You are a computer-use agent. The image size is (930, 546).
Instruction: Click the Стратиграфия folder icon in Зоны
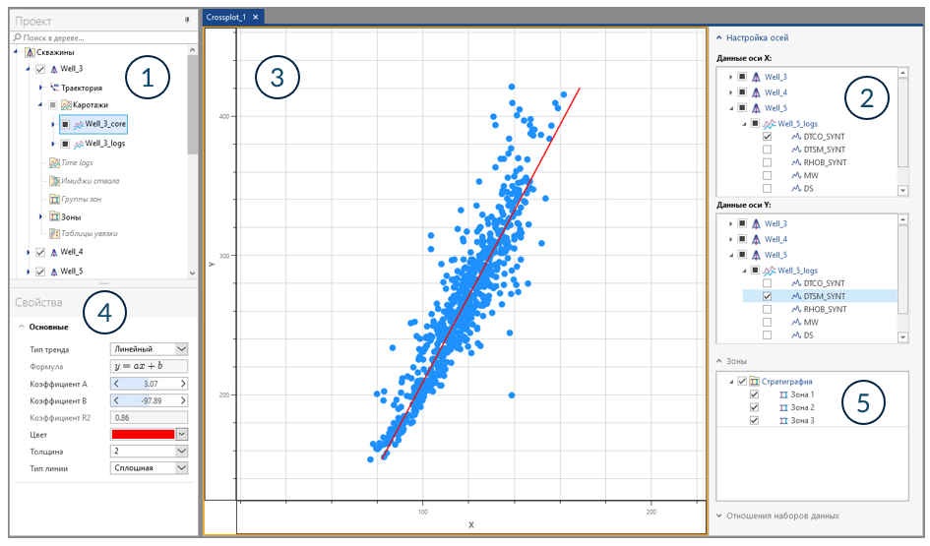[755, 381]
